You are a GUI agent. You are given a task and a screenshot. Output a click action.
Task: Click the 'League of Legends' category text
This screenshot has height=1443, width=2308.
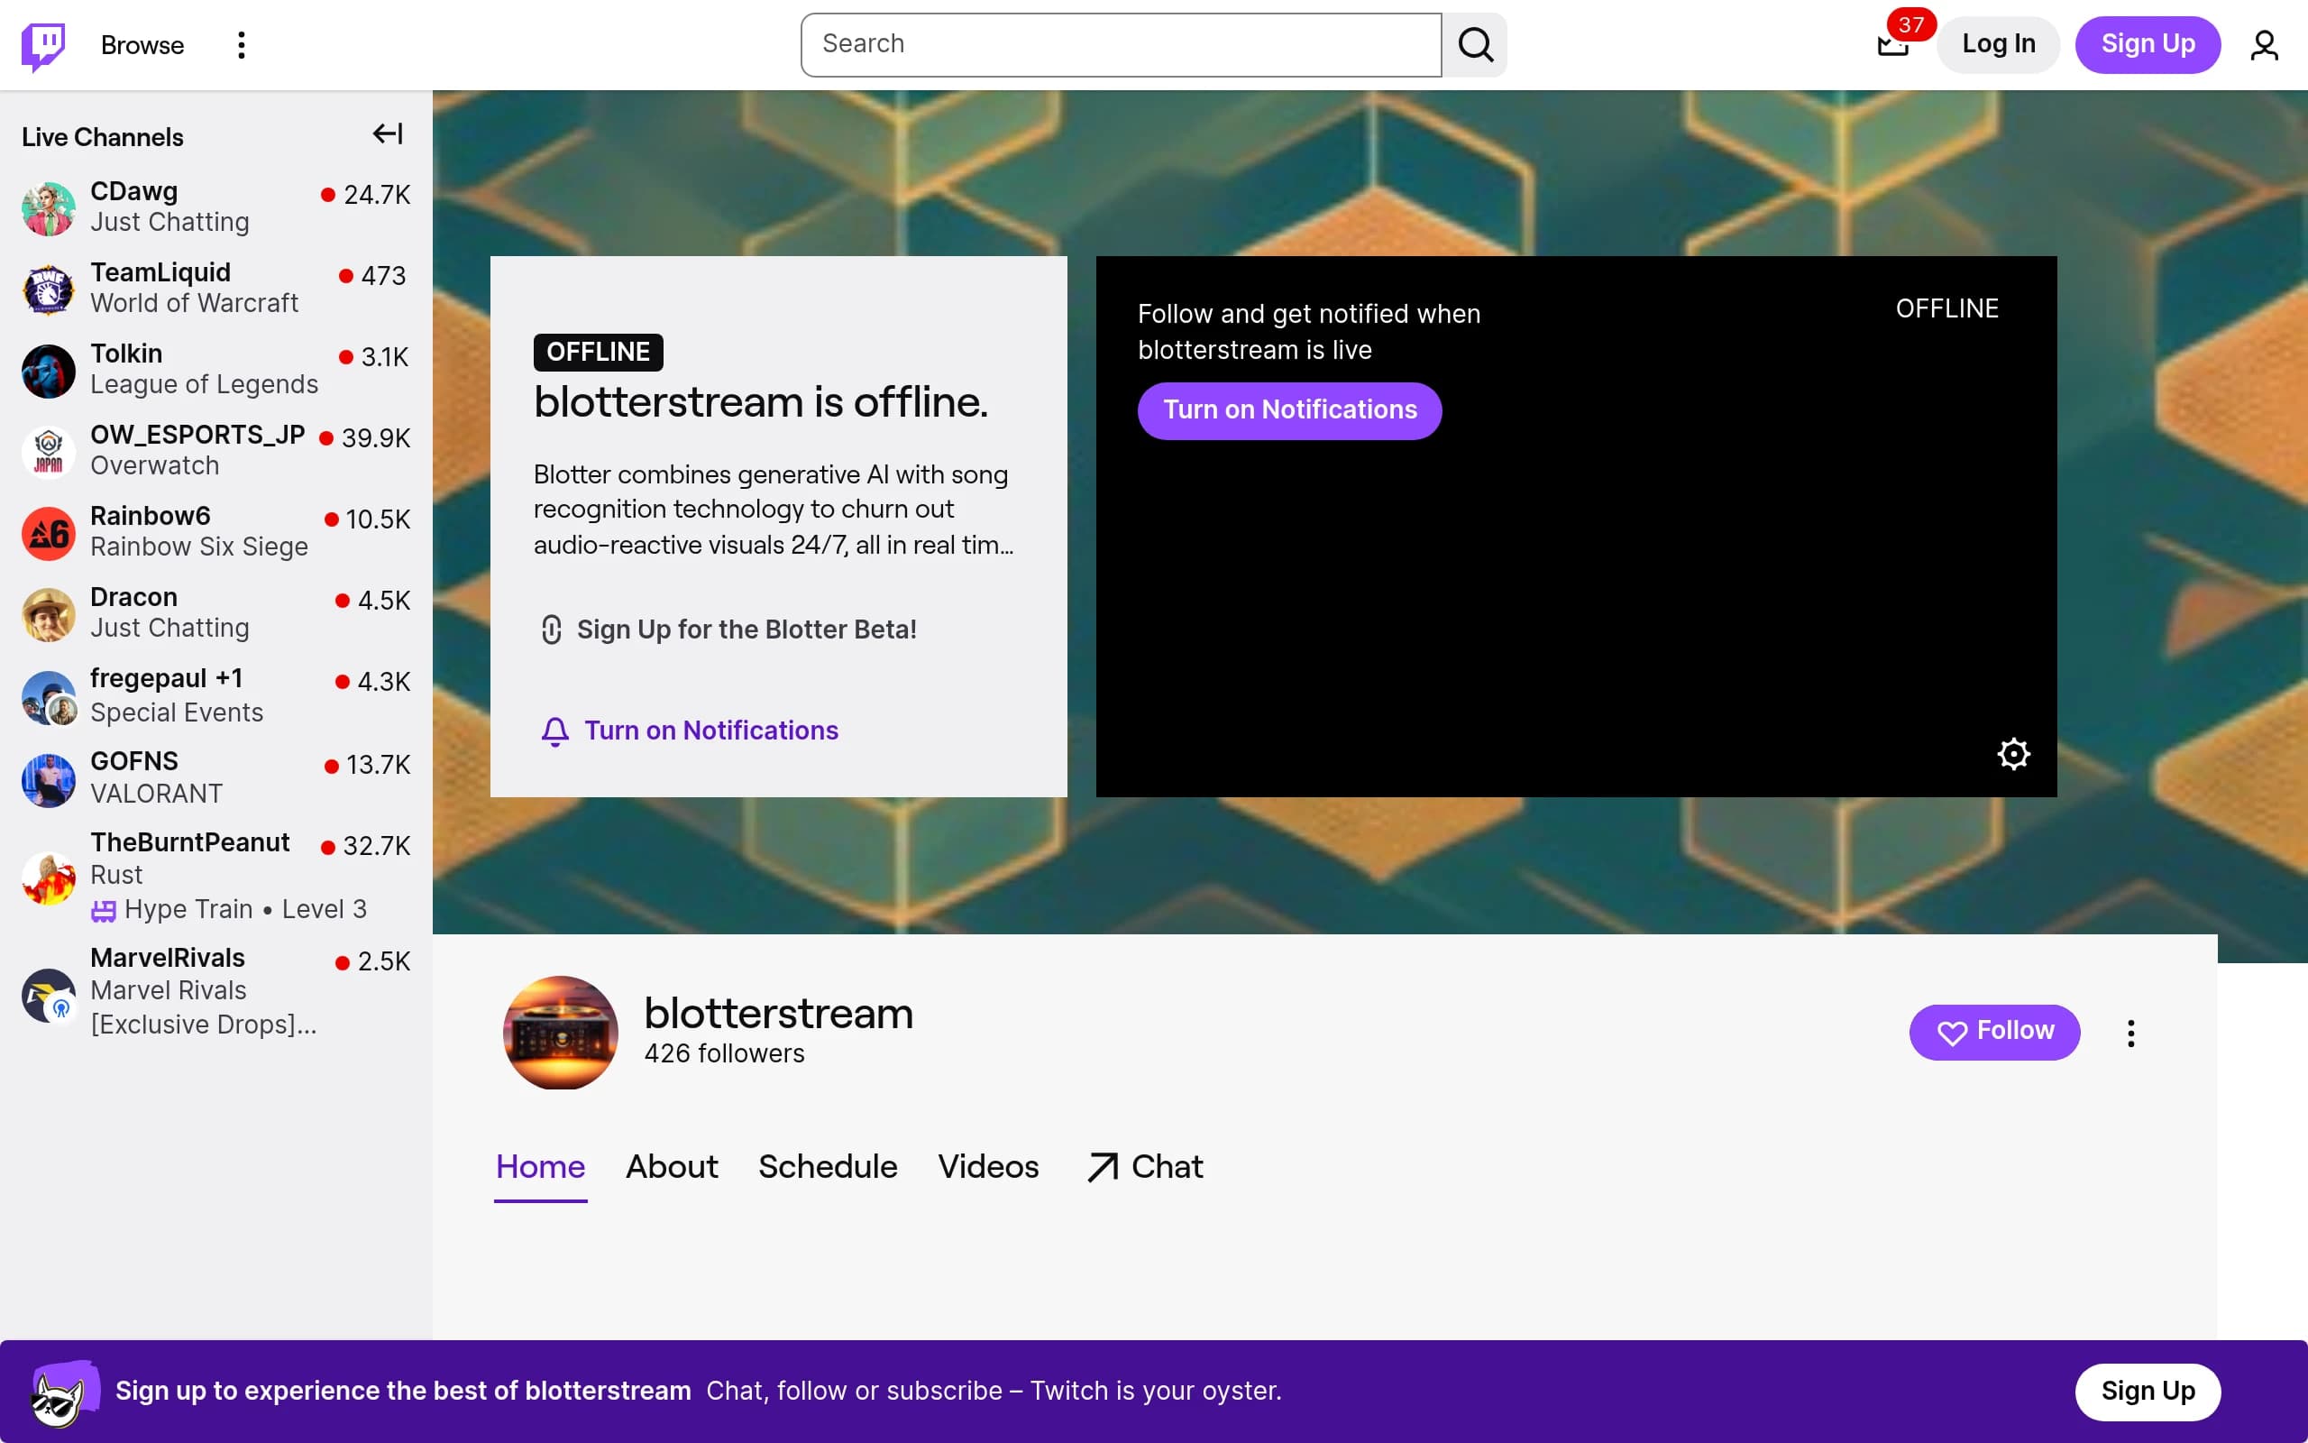(x=204, y=384)
